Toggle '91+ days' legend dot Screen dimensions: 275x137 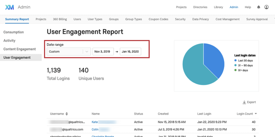tap(236, 70)
